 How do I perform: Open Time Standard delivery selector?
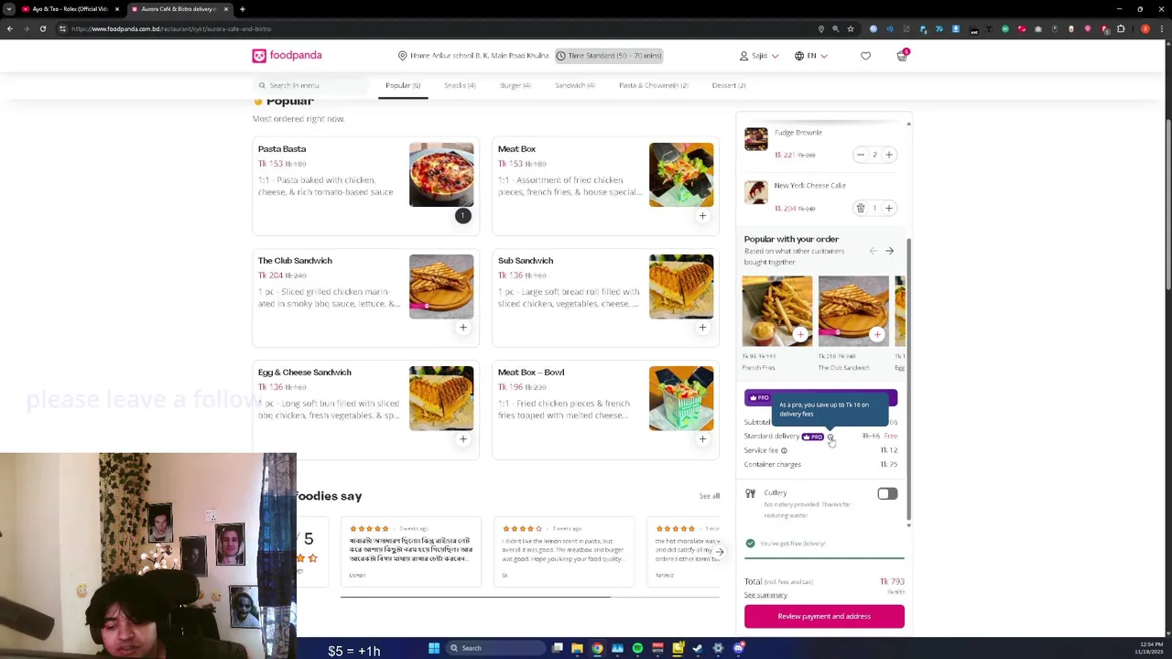(x=609, y=56)
